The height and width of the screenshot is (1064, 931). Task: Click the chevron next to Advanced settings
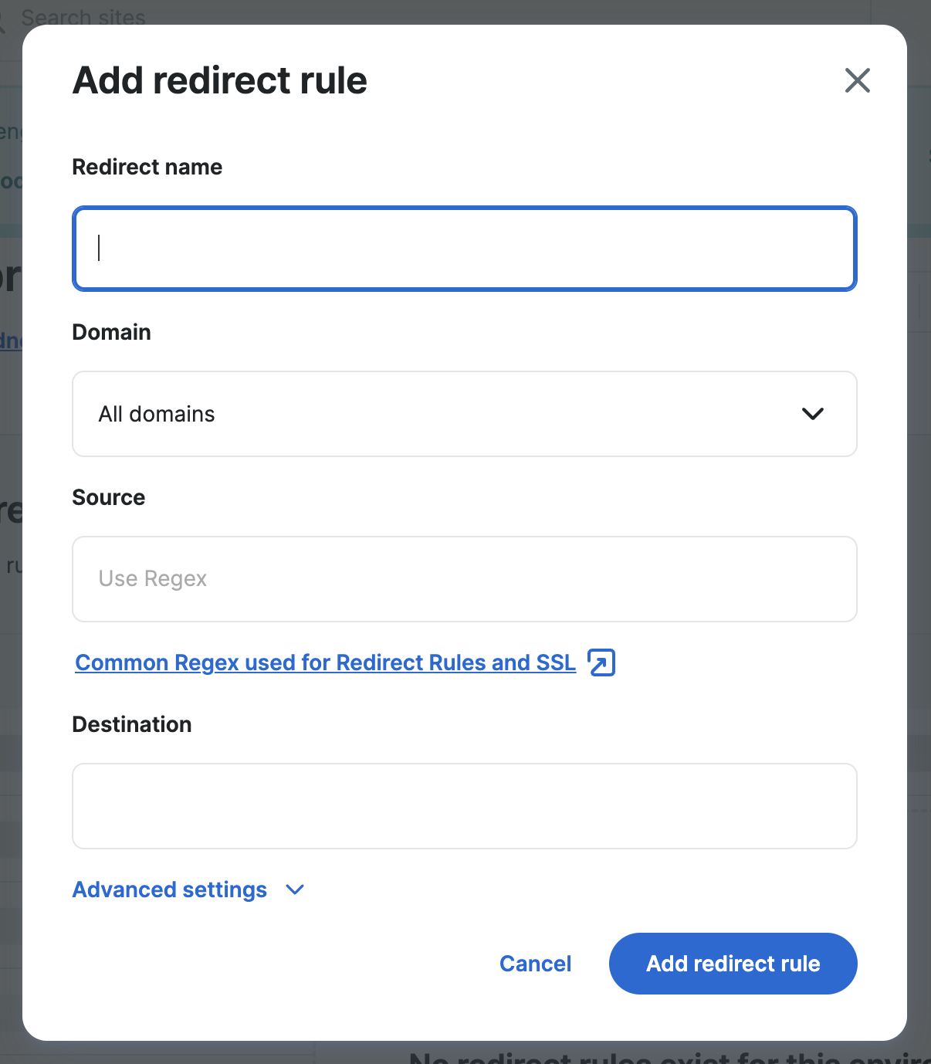point(294,890)
